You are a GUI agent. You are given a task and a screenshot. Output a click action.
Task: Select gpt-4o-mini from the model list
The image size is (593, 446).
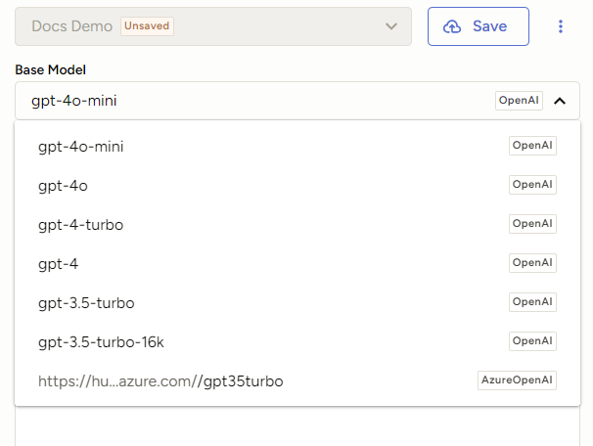[x=297, y=146]
